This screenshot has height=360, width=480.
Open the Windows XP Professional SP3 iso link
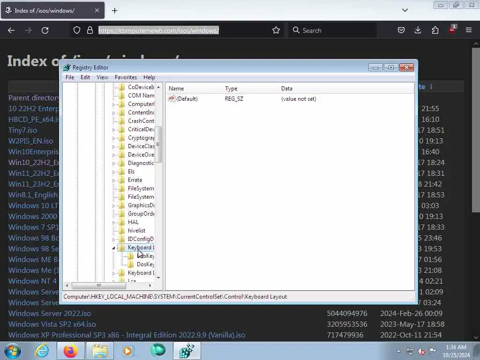coord(127,335)
